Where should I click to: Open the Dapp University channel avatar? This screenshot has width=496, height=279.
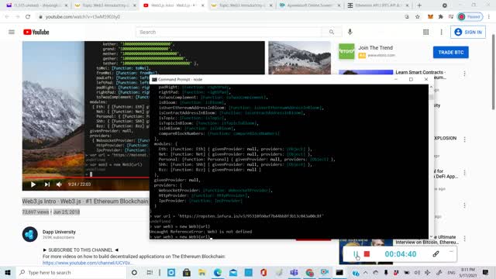coord(30,234)
